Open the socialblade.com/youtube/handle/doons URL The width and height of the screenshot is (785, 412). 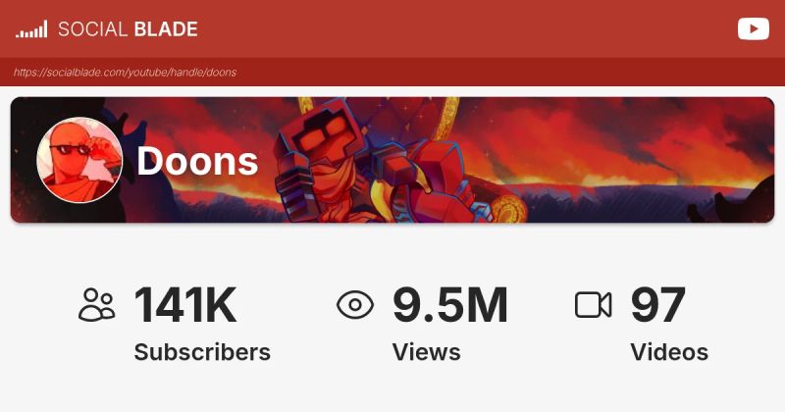coord(125,72)
